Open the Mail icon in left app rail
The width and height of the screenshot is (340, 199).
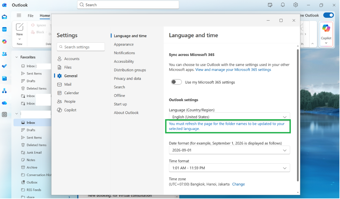point(4,17)
